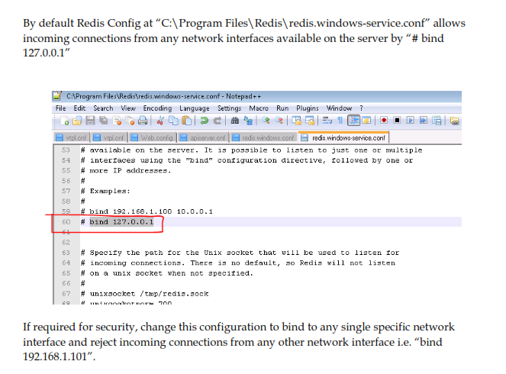Click the Replace toolbar icon
The height and width of the screenshot is (374, 506).
(248, 121)
